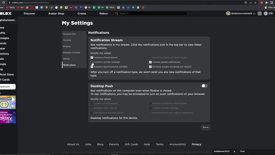The width and height of the screenshot is (275, 155).
Task: Bookmark page with the star icon
Action: 256,3
